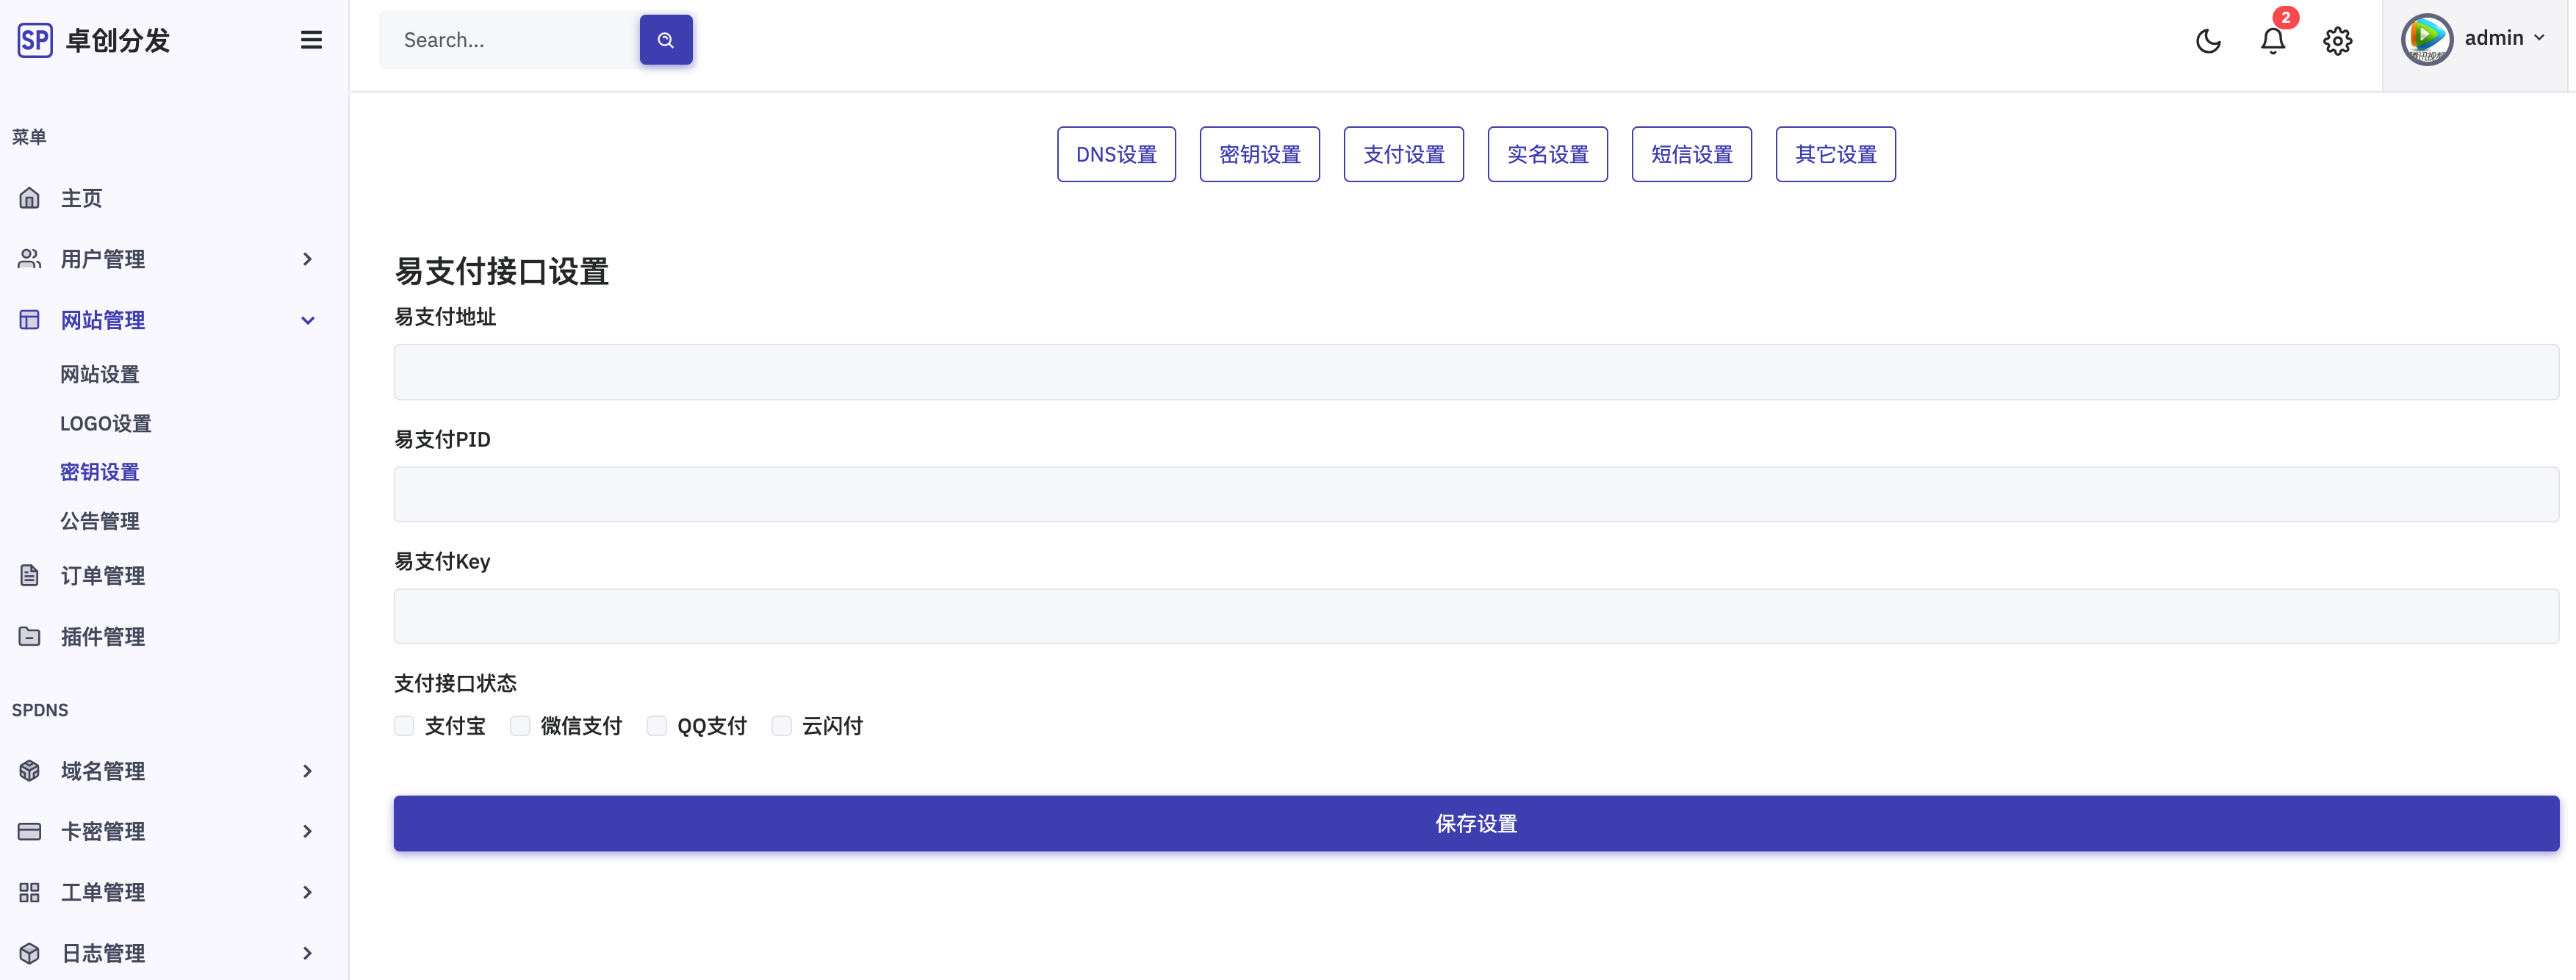The image size is (2576, 980).
Task: Focus the 易支付PID input field
Action: point(1476,494)
